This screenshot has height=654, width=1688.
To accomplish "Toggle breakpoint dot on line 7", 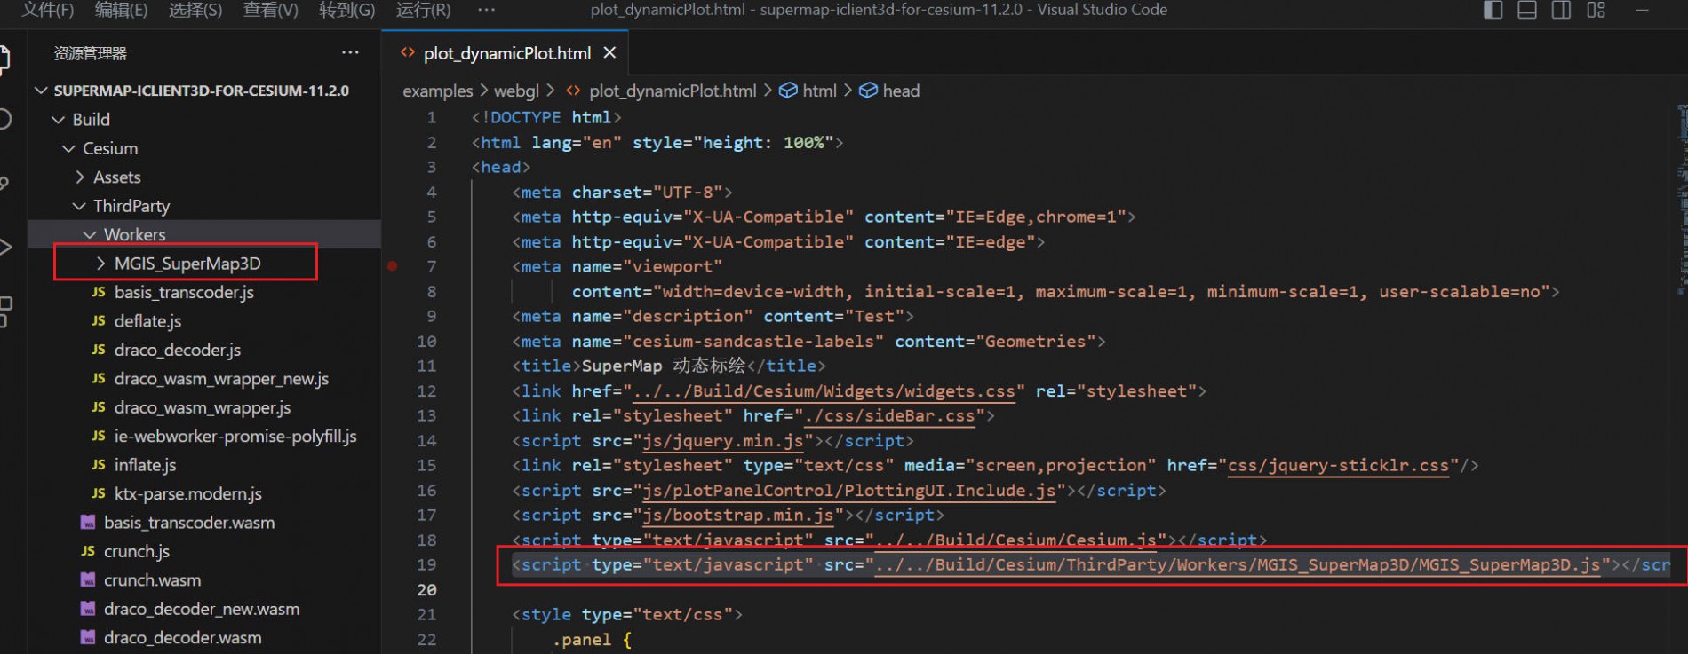I will [392, 266].
